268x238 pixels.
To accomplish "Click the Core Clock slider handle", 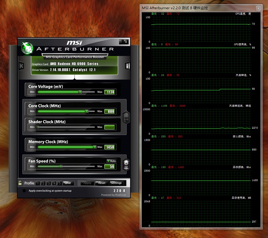I will 87,111.
